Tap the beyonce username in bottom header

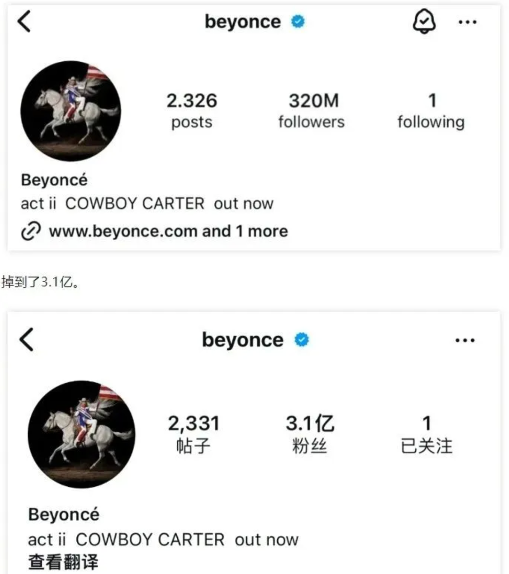pyautogui.click(x=243, y=340)
